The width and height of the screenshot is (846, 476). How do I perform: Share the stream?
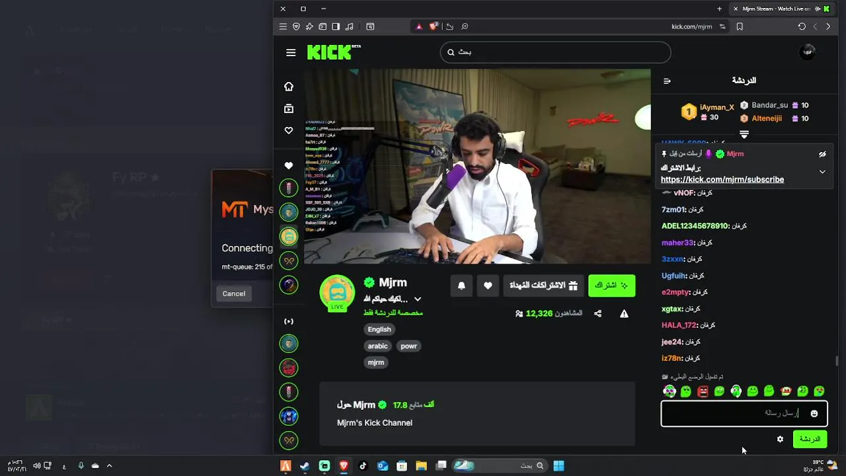(x=597, y=313)
